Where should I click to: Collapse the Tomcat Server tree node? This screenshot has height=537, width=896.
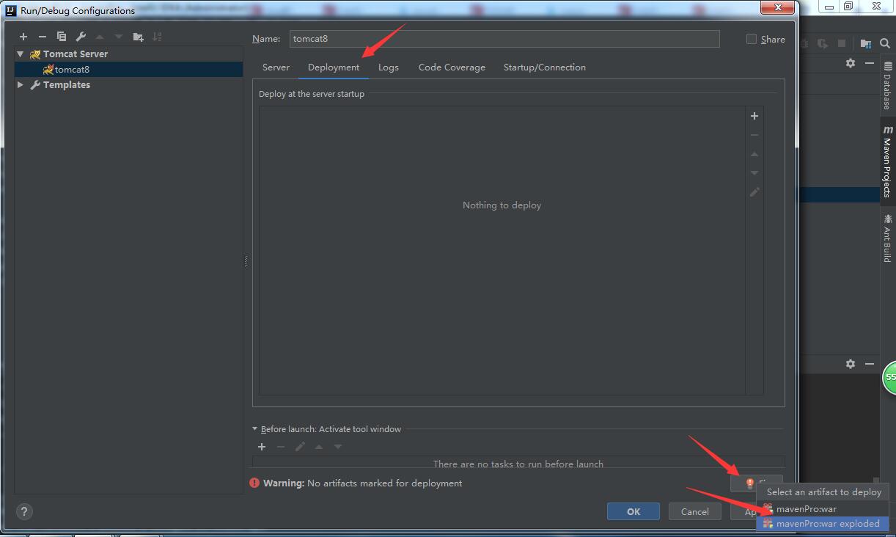(21, 54)
